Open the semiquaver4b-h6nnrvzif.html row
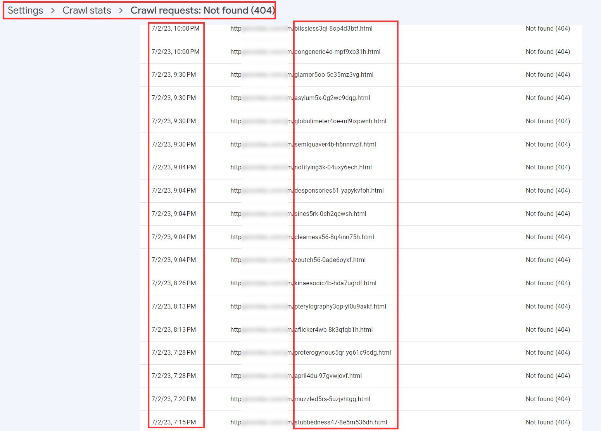The width and height of the screenshot is (601, 431). [361, 145]
